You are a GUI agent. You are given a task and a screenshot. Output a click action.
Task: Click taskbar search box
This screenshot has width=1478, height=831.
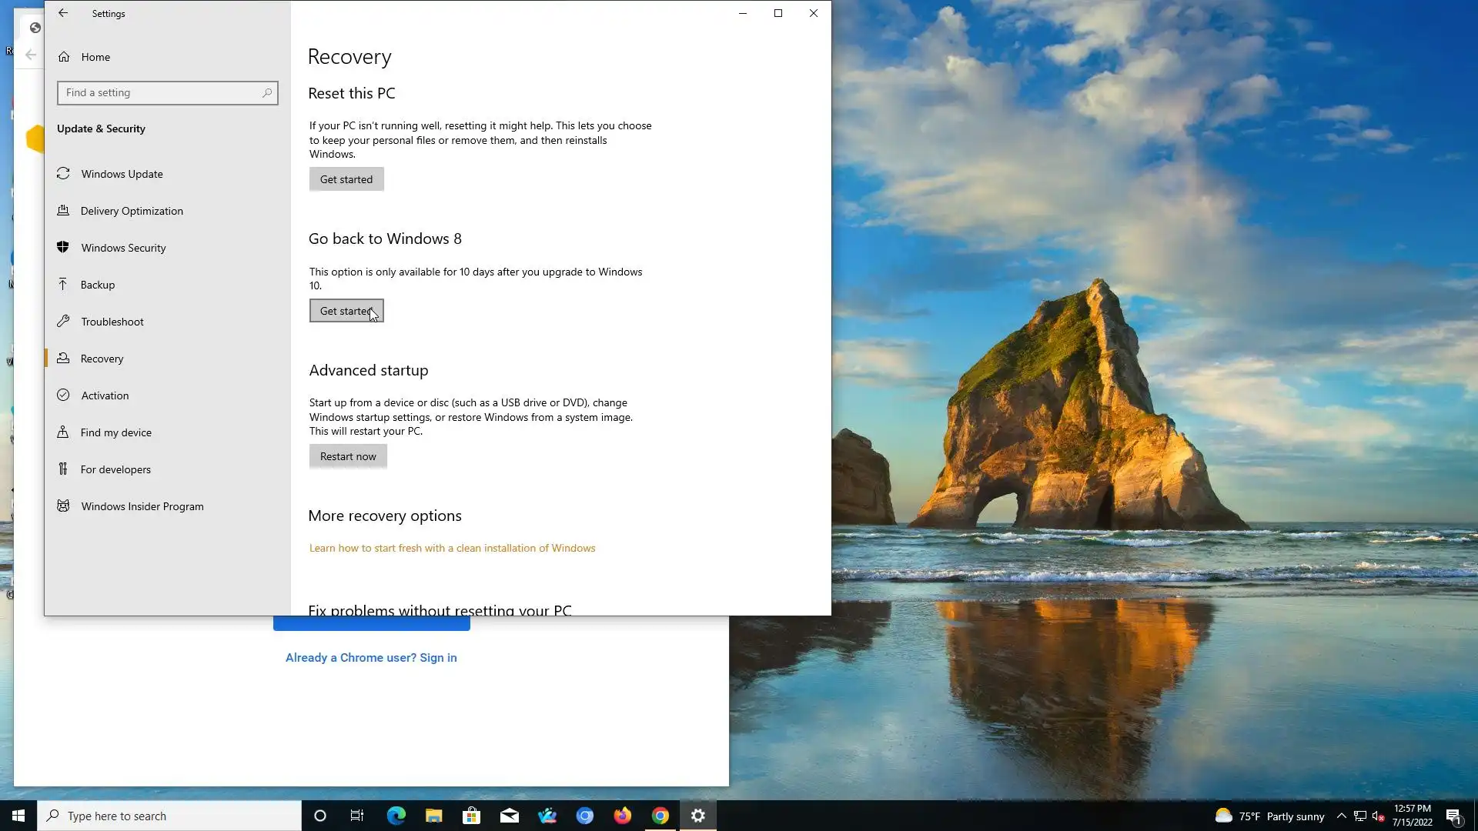coord(169,816)
